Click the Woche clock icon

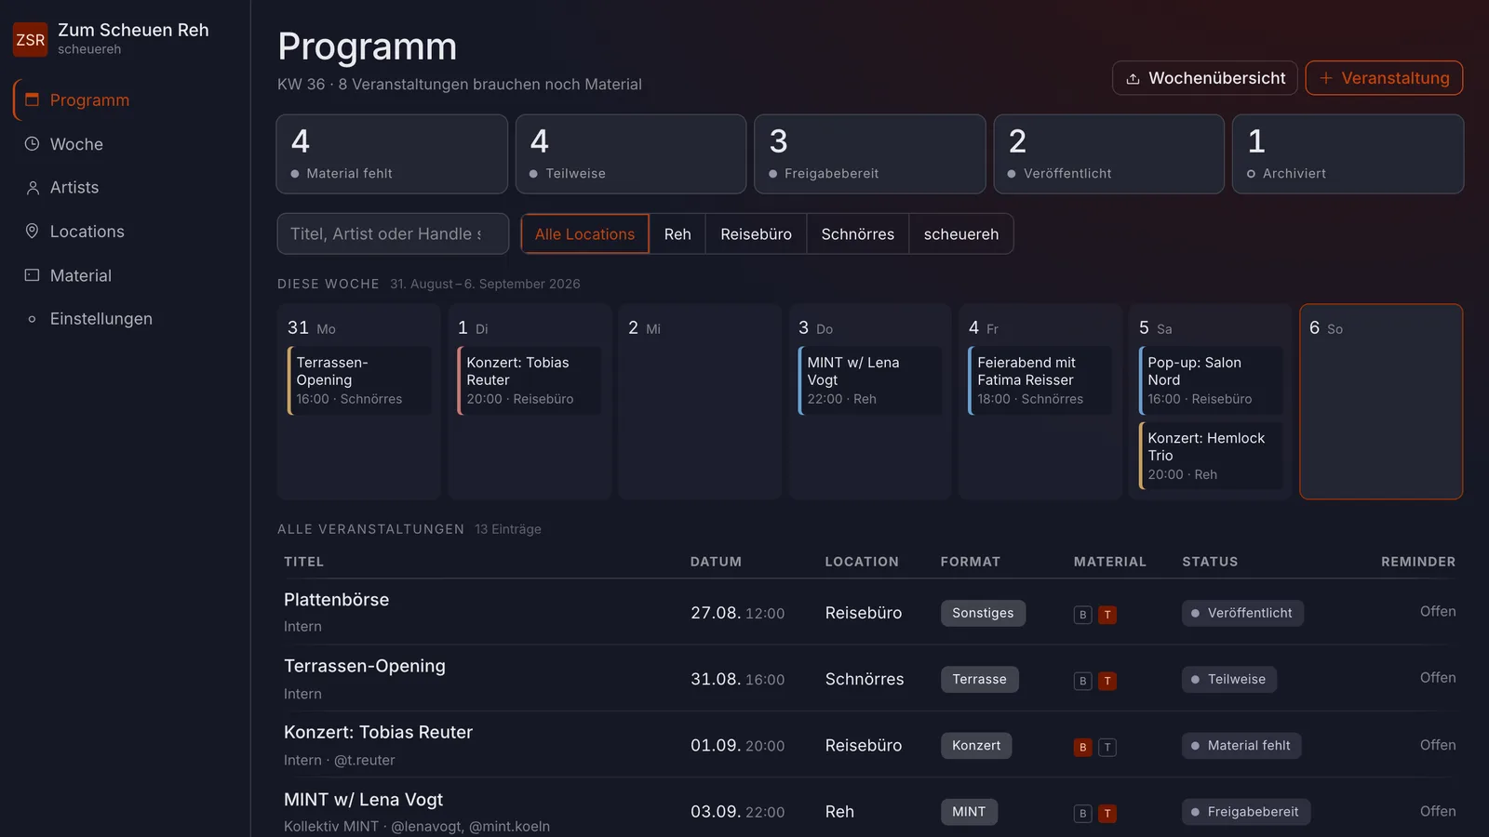tap(32, 144)
